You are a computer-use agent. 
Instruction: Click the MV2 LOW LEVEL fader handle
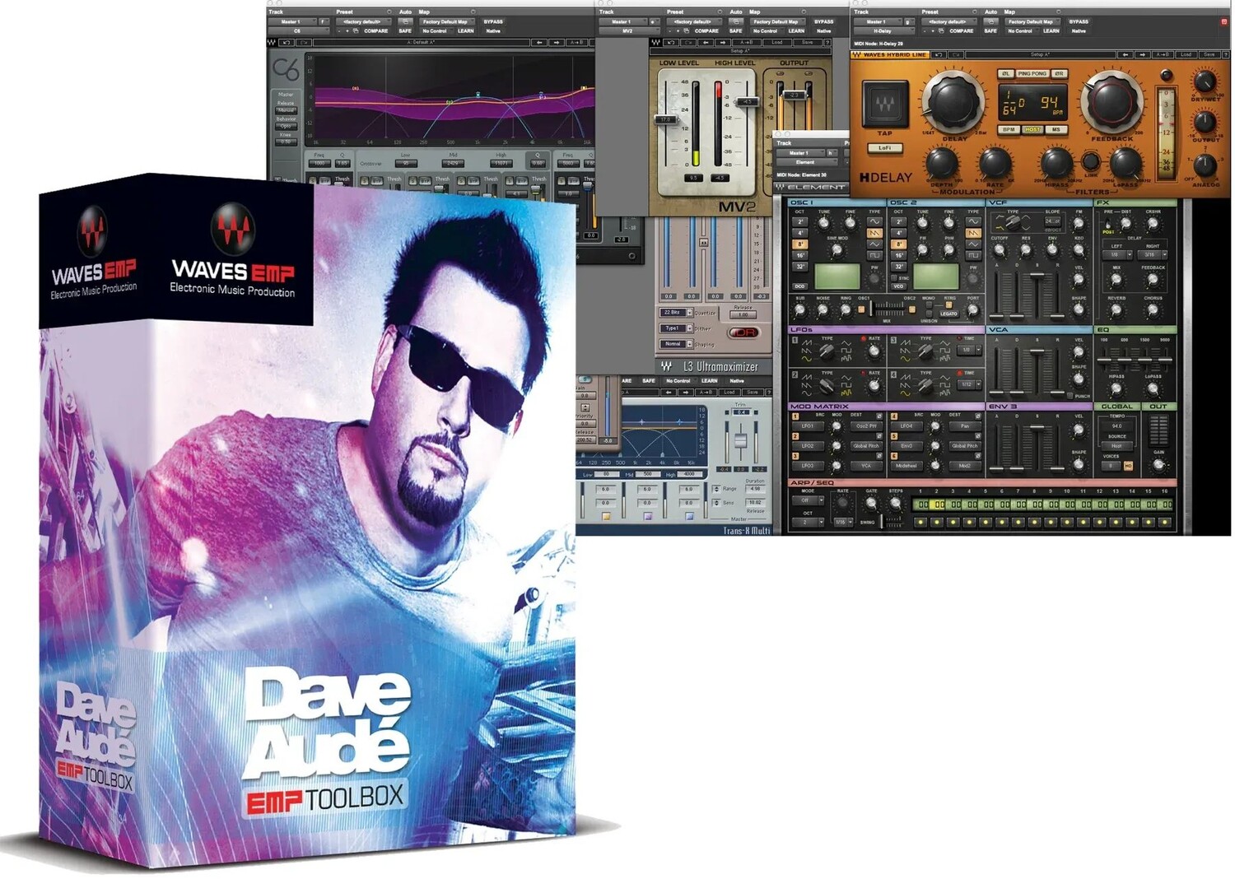click(666, 120)
